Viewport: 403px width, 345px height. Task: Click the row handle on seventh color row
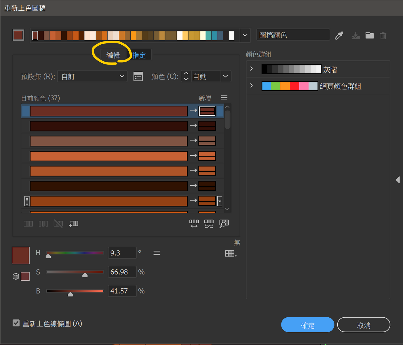point(27,201)
